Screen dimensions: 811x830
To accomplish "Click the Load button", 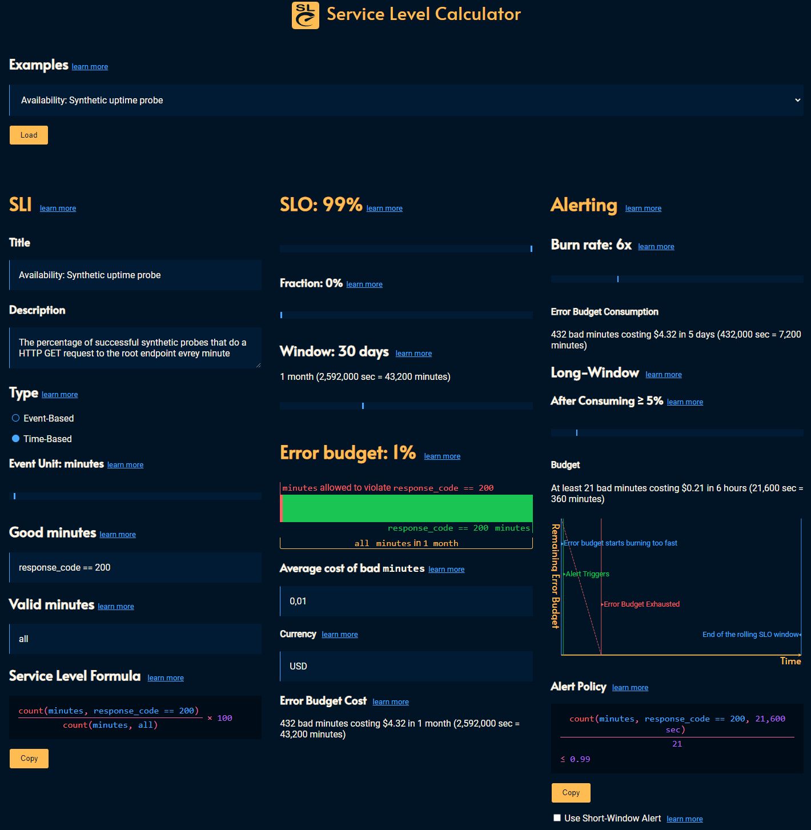I will (28, 135).
